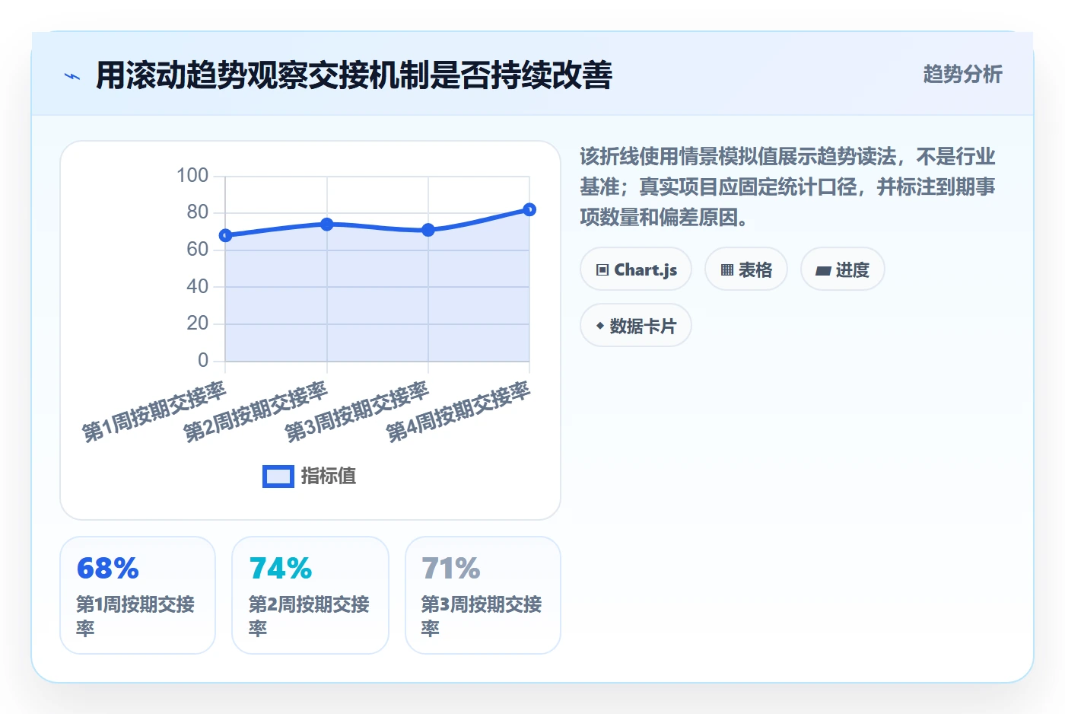Click the 趋势分析 label in the header
Image resolution: width=1065 pixels, height=714 pixels.
(x=962, y=74)
